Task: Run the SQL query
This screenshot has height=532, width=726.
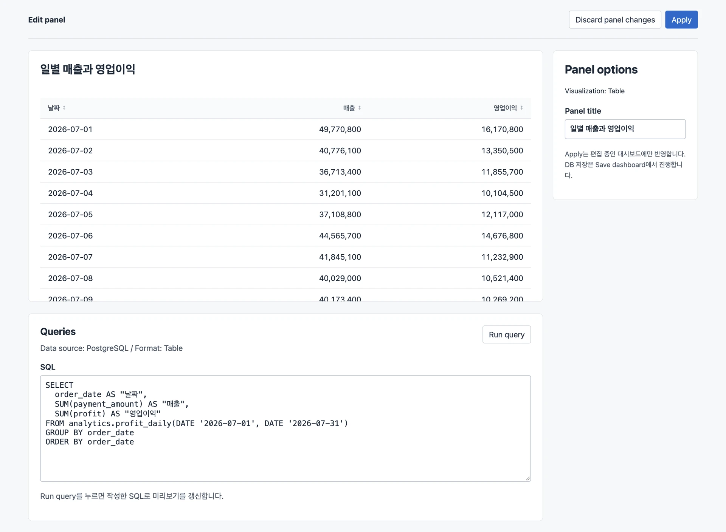Action: 507,335
